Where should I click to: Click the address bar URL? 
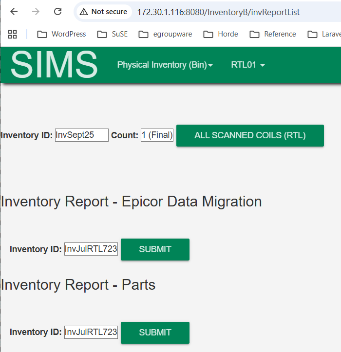pos(218,12)
